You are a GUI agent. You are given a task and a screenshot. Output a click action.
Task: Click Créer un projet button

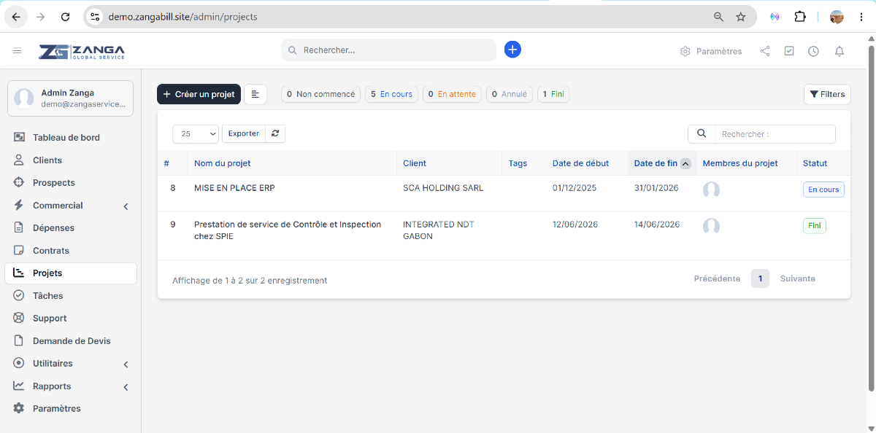click(199, 94)
